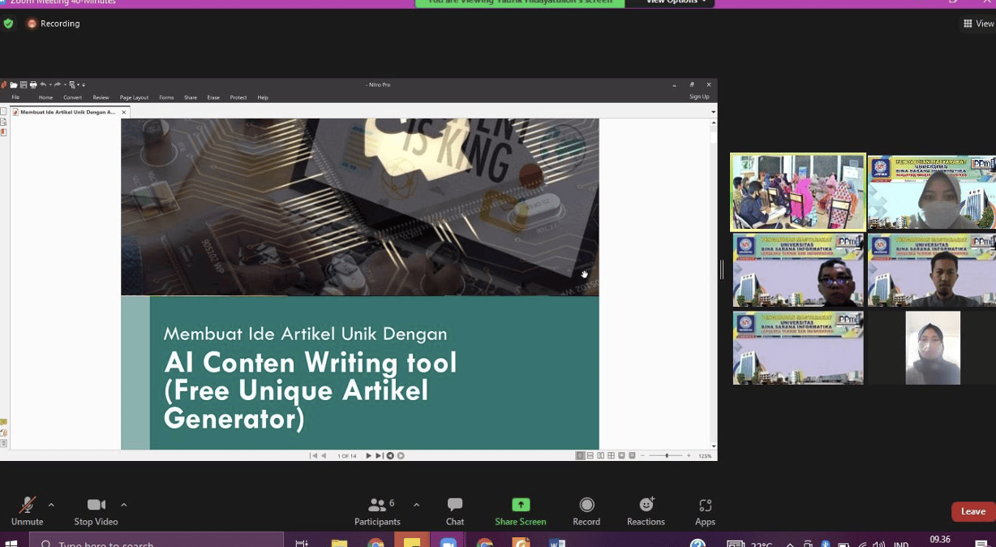Select the Membuat Ide Artikel document tab
The width and height of the screenshot is (996, 547).
(x=67, y=112)
